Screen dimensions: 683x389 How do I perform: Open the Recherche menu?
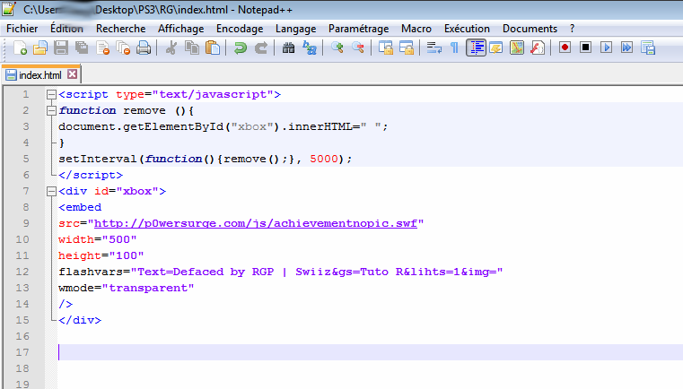click(120, 29)
